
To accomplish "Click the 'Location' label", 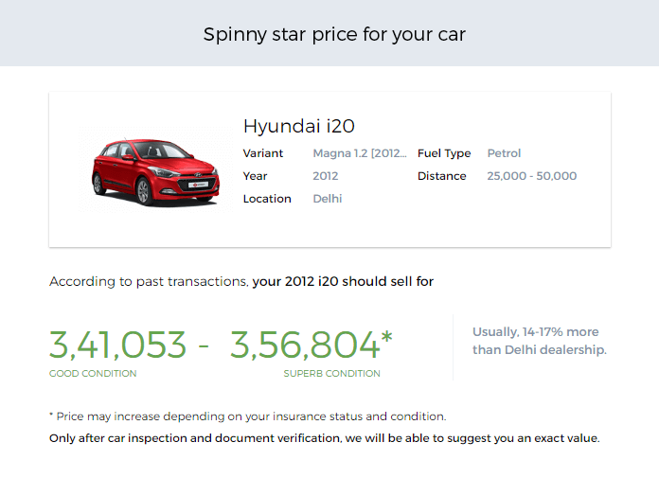I will click(267, 199).
